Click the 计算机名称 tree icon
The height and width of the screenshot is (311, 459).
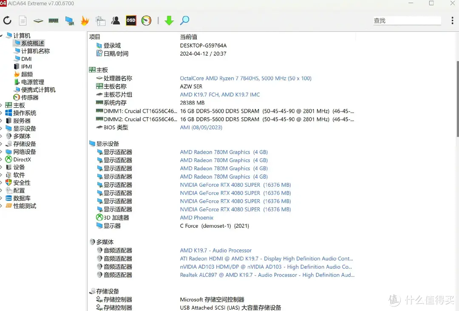point(17,51)
